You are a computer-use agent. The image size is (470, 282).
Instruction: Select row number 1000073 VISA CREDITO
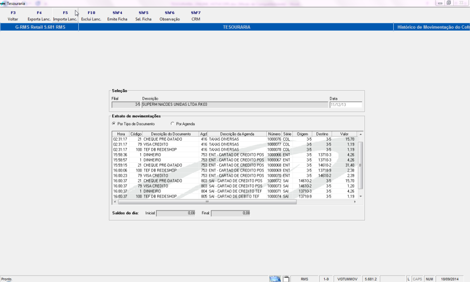coord(234,186)
